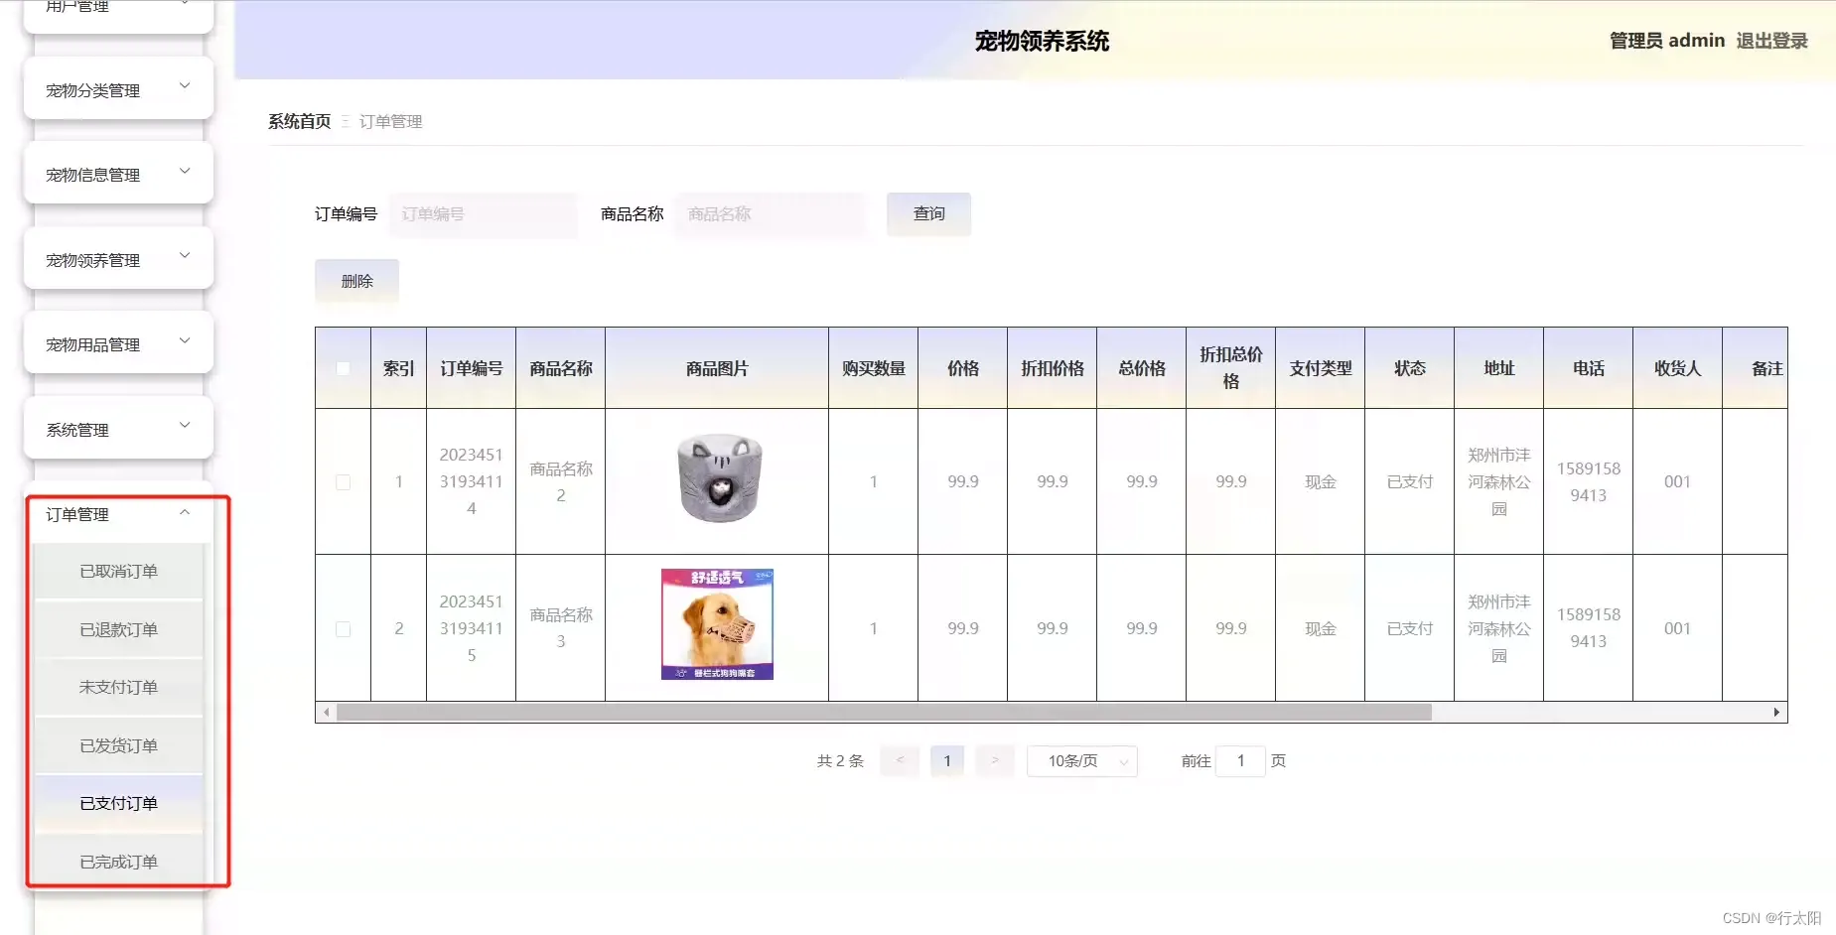Check the row 2 order checkbox
1836x935 pixels.
[x=343, y=629]
